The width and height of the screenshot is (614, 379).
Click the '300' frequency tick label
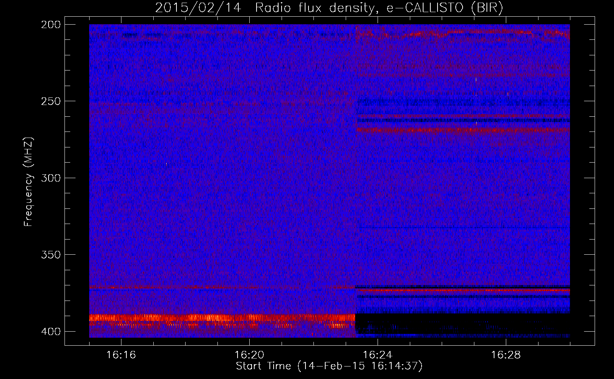(50, 178)
